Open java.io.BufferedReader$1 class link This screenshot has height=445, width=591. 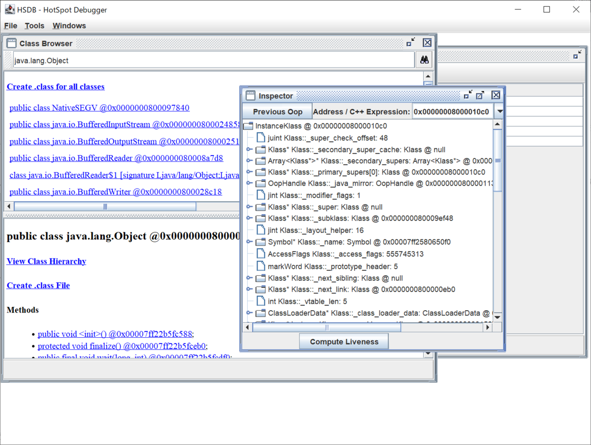tap(124, 175)
